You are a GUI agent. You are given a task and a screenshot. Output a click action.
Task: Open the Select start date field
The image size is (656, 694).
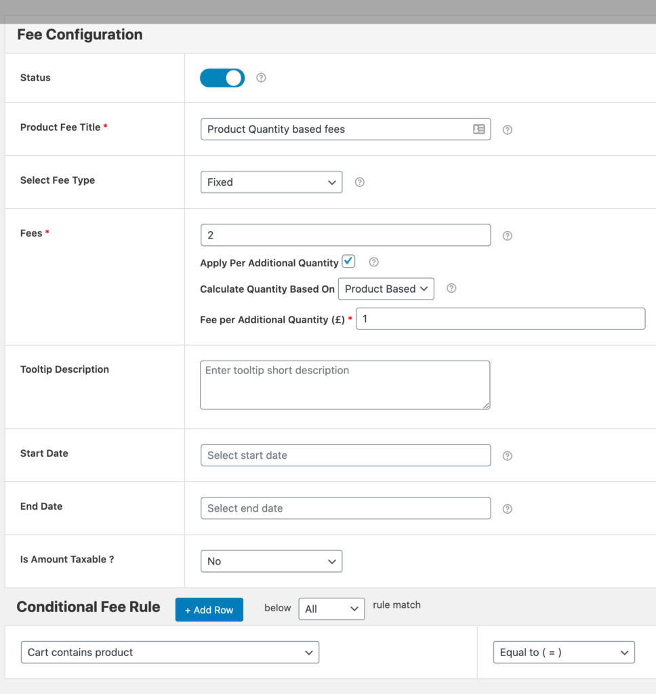tap(346, 455)
